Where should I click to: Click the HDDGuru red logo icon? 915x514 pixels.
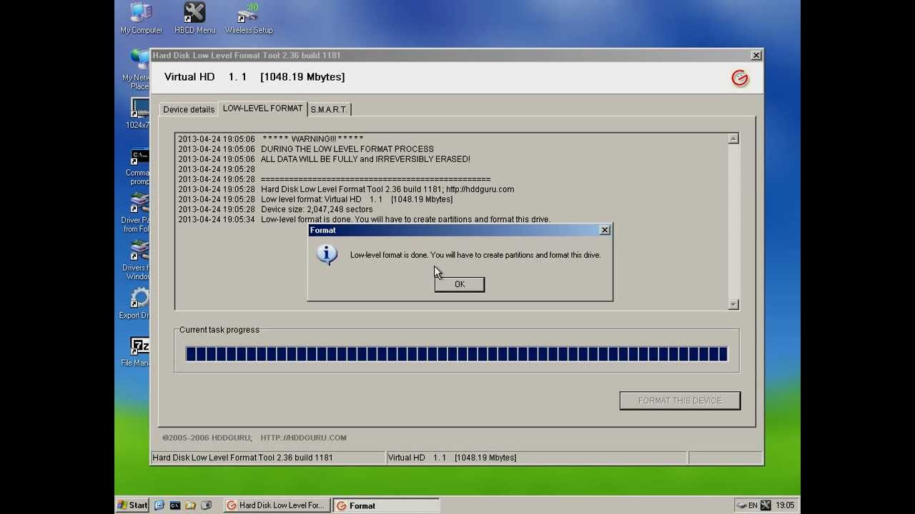pyautogui.click(x=740, y=78)
